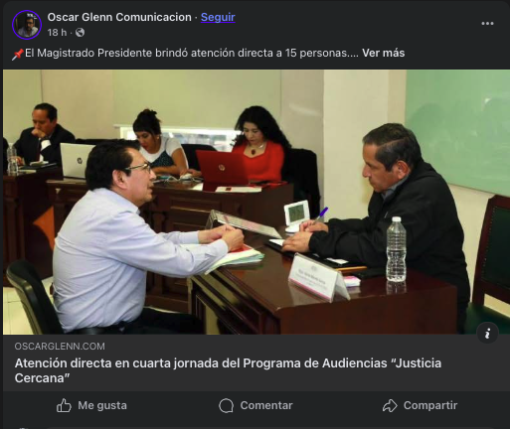Open Oscar Glenn Comunicacion page name

[119, 17]
